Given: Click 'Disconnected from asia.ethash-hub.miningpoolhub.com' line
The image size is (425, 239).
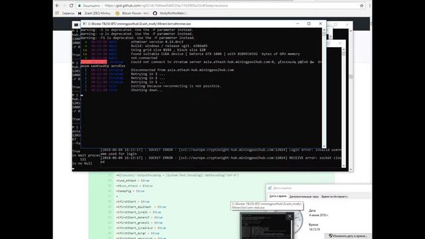Looking at the screenshot, I should coord(182,70).
